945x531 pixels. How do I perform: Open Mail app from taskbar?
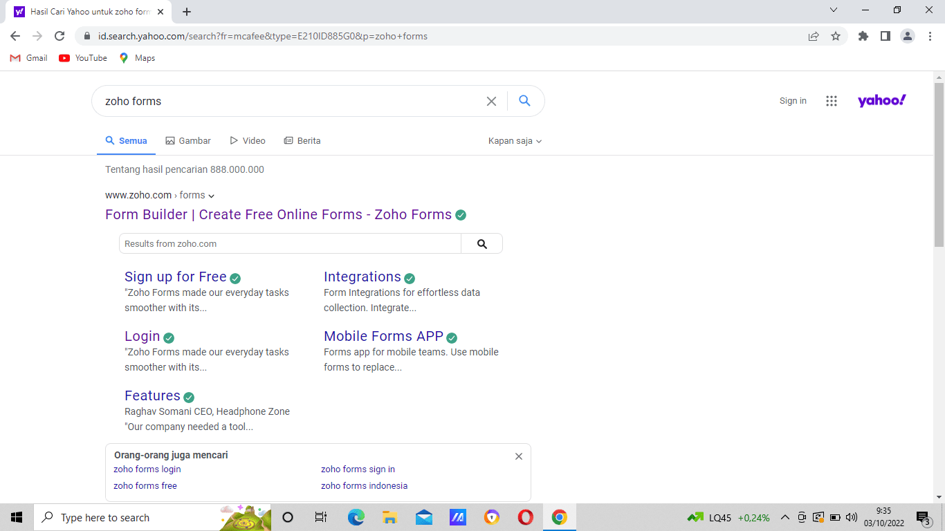click(424, 517)
